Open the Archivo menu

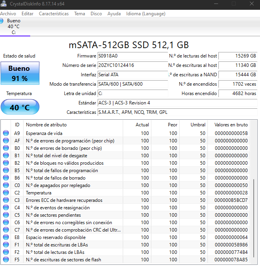(x=8, y=14)
